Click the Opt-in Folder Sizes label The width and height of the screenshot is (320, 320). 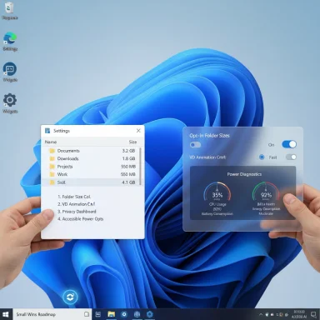[x=209, y=136]
